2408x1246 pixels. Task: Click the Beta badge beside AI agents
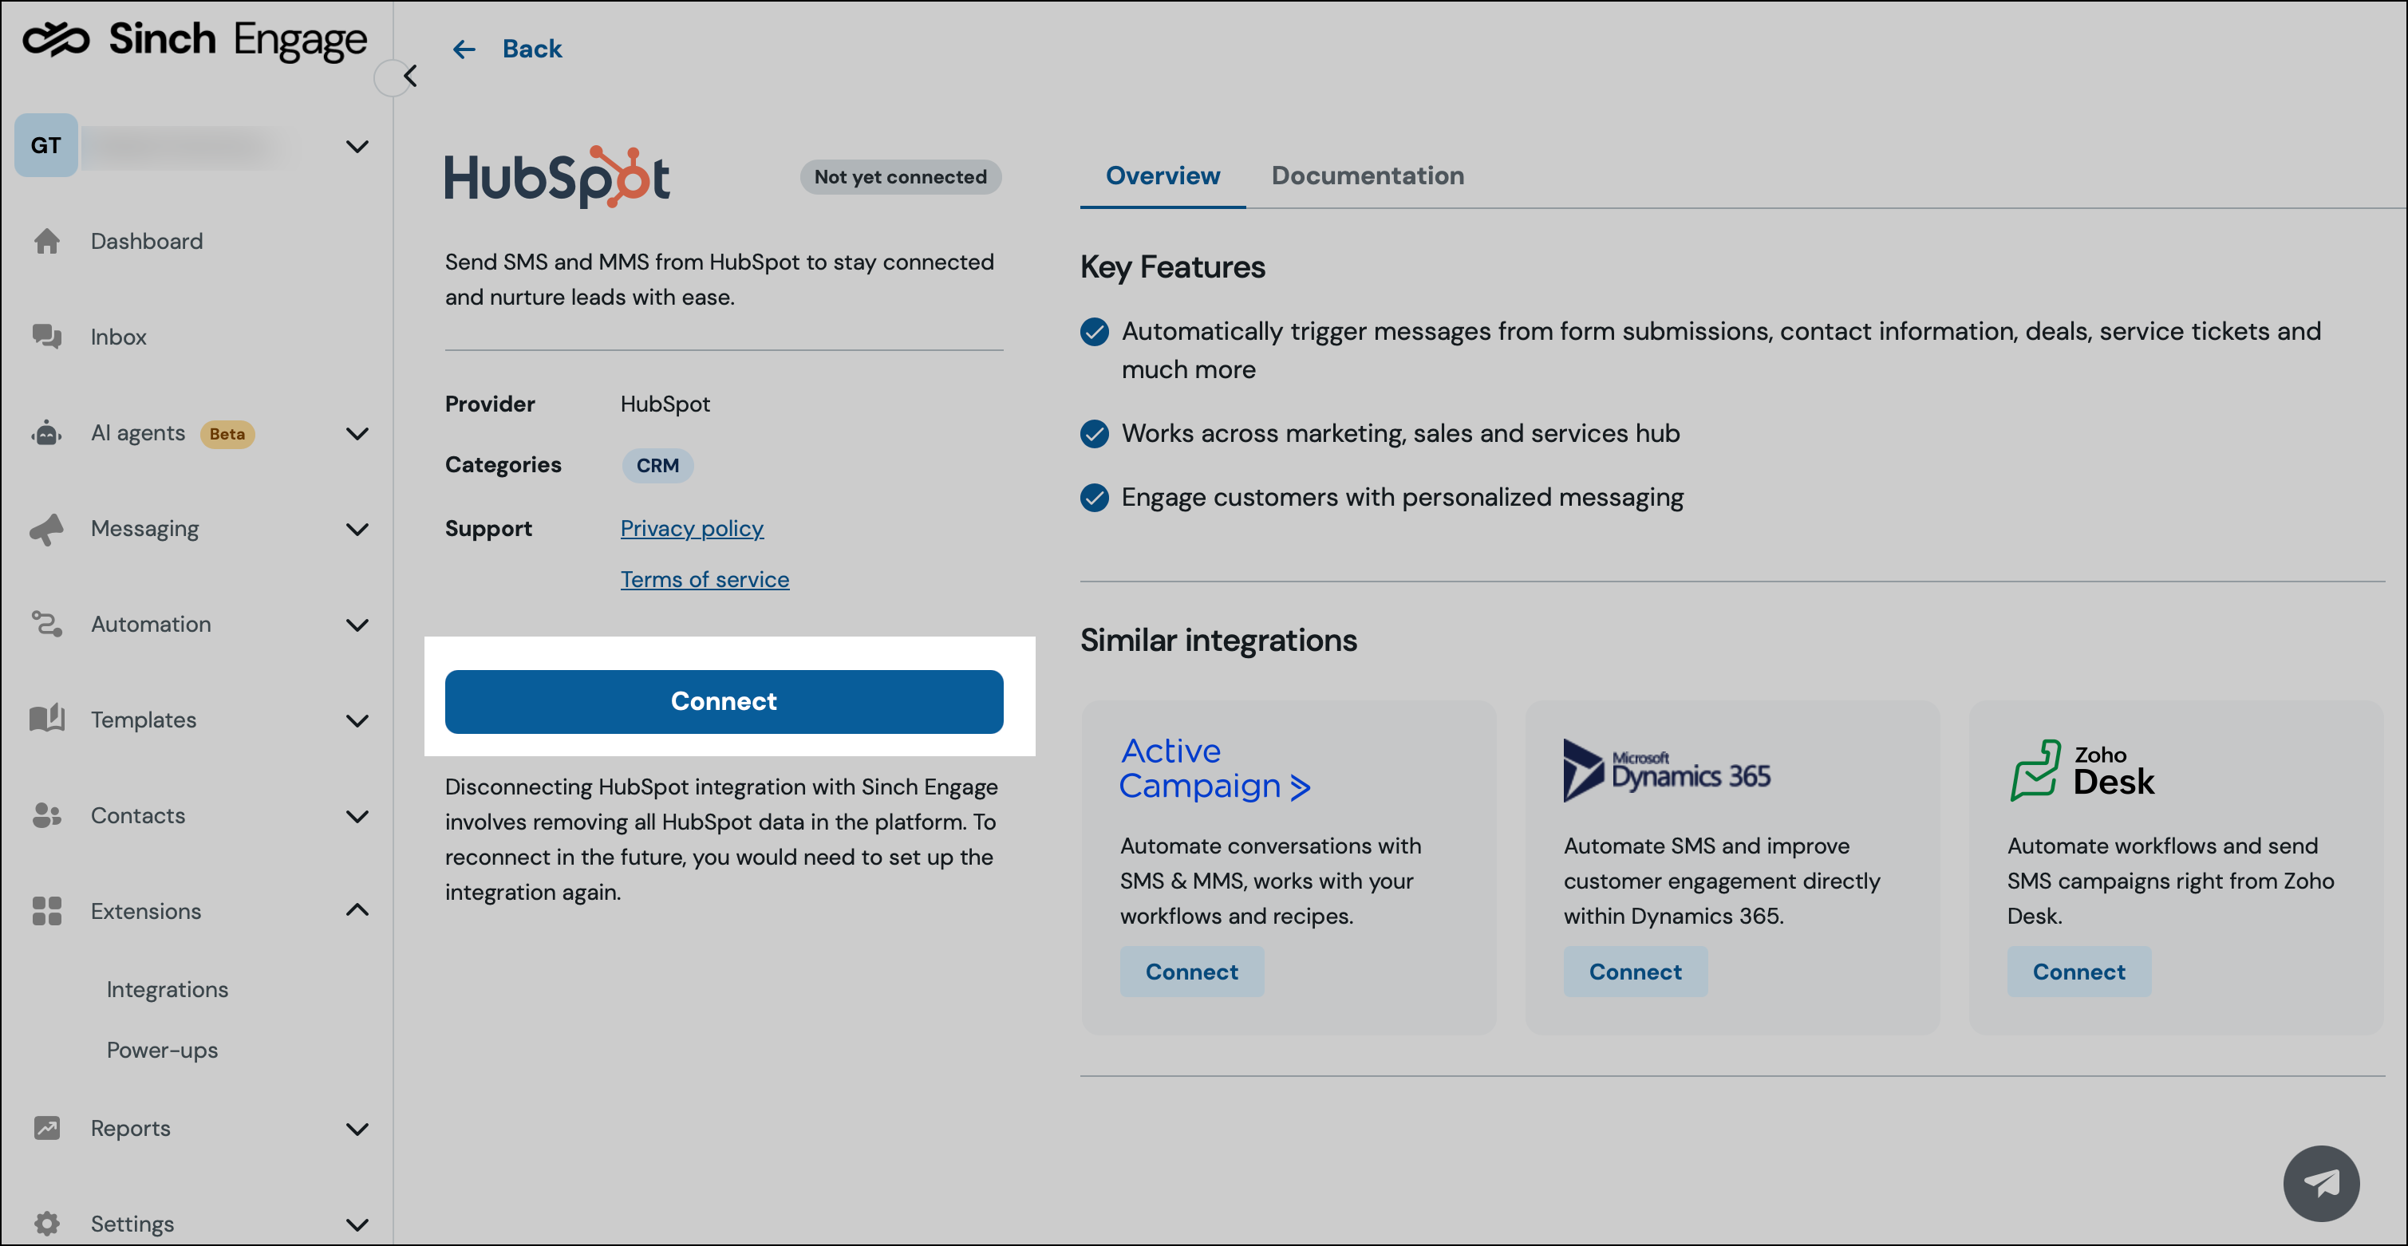coord(227,434)
